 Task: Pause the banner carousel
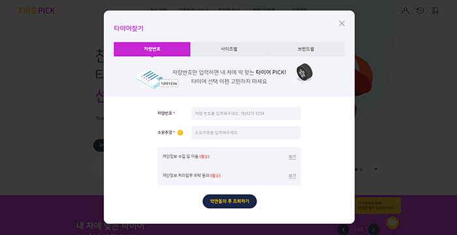pyautogui.click(x=376, y=169)
